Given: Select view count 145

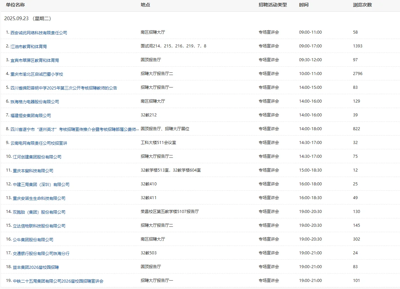Looking at the screenshot, I should click(x=357, y=225).
